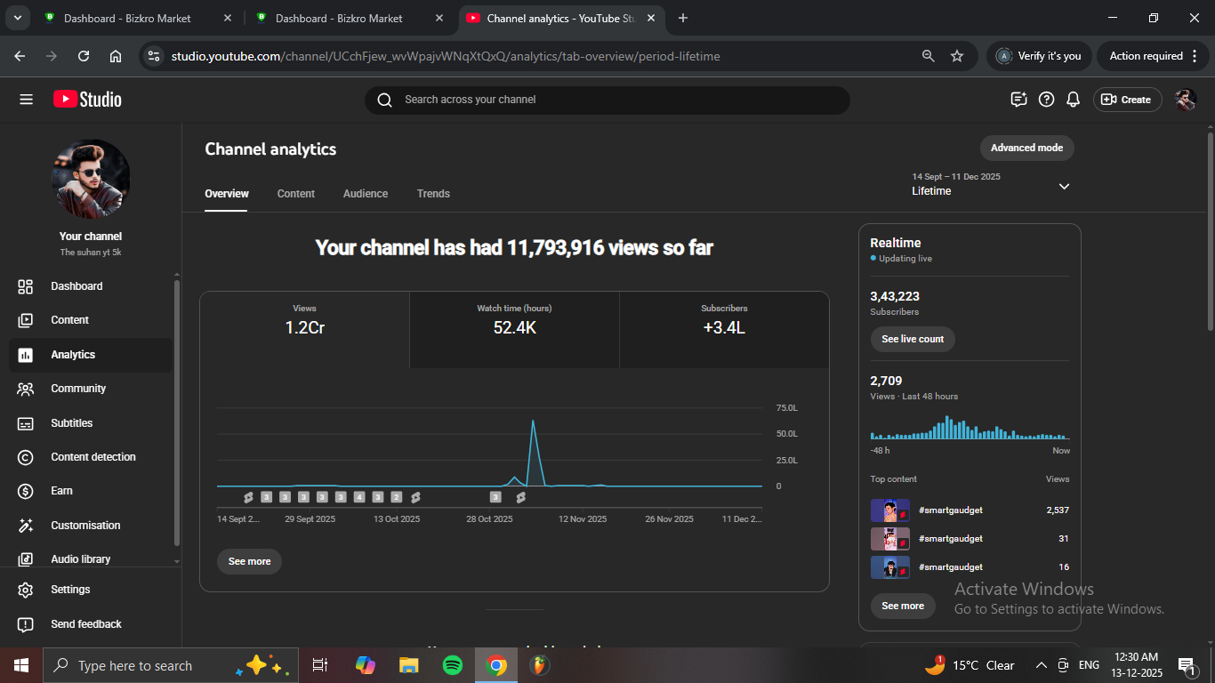Select the Watch time (hours) metric card

coord(514,320)
